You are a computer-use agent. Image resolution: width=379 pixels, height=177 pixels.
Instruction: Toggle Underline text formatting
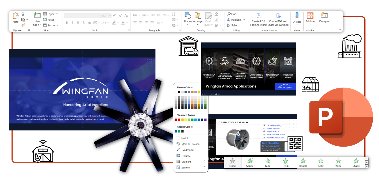[x=78, y=23]
